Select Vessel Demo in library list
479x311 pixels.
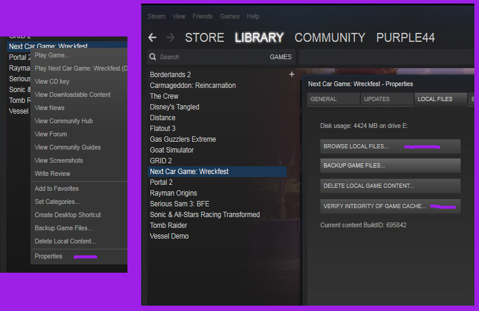tap(169, 236)
